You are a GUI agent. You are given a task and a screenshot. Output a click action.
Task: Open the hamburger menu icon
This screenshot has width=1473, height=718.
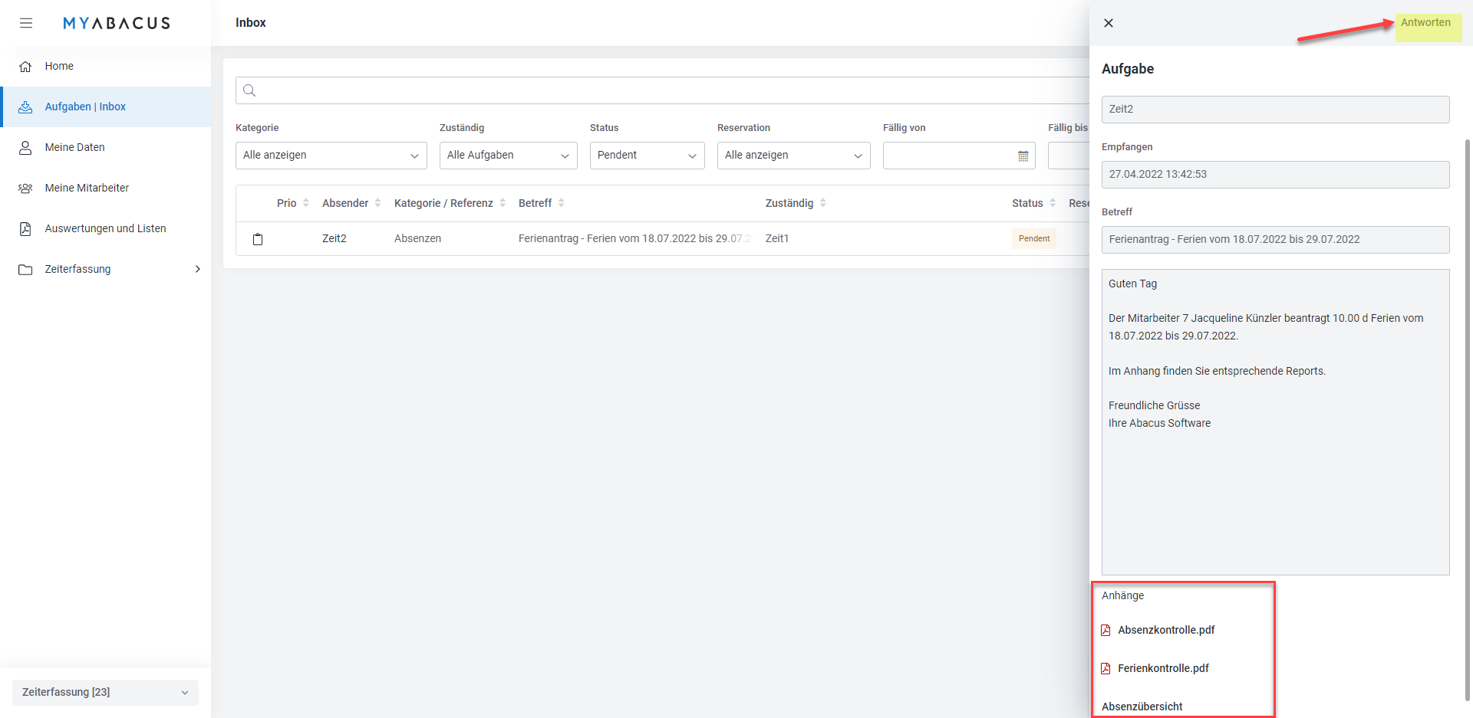click(x=26, y=23)
